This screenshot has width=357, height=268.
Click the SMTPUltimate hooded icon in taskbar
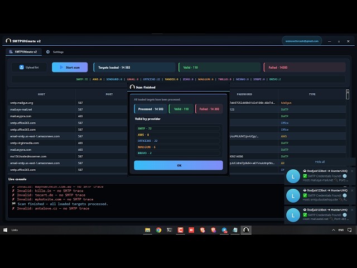(246, 230)
